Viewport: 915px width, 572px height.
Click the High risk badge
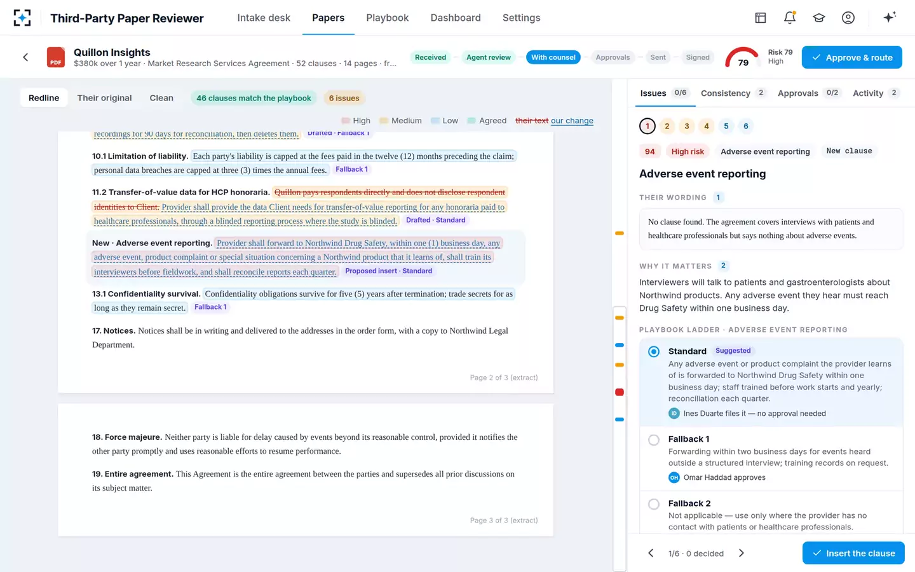click(x=688, y=151)
